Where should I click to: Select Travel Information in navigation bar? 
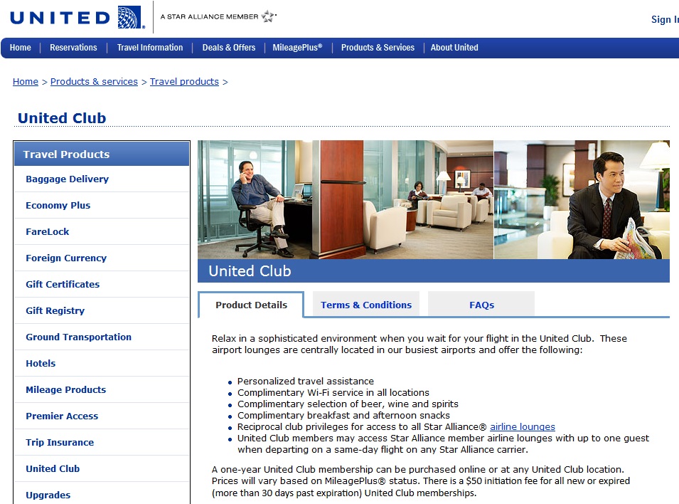coord(150,48)
